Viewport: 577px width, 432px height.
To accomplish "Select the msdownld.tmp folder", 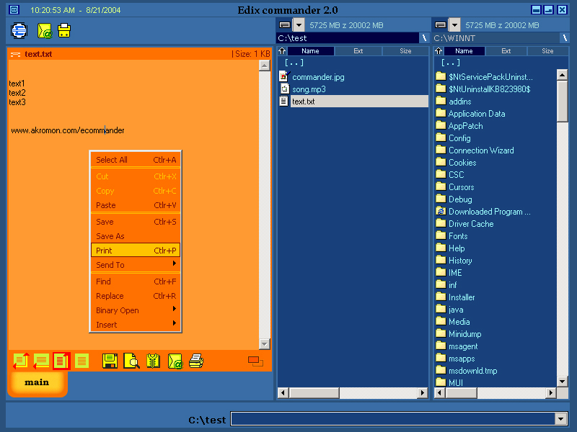I will [x=473, y=371].
